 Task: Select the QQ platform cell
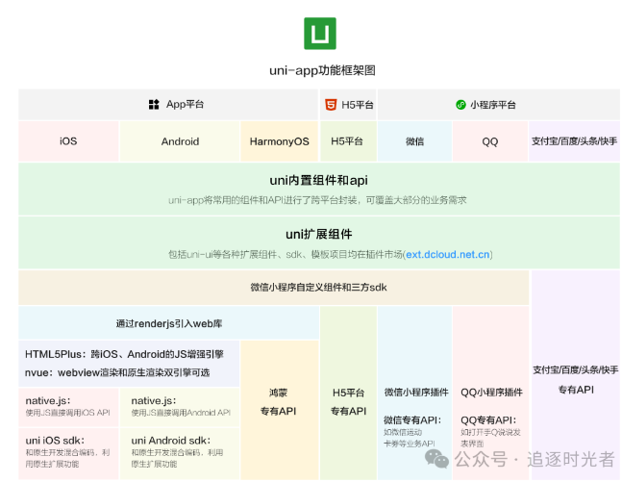(490, 141)
